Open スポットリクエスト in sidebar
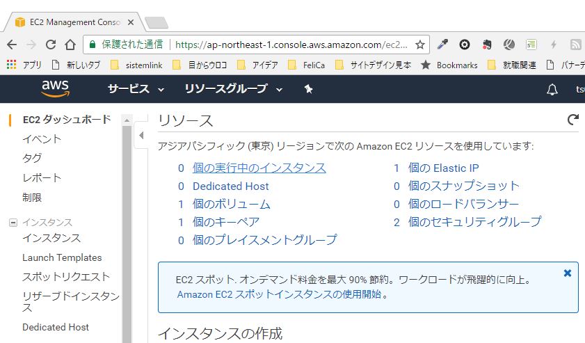This screenshot has width=585, height=343. 66,277
